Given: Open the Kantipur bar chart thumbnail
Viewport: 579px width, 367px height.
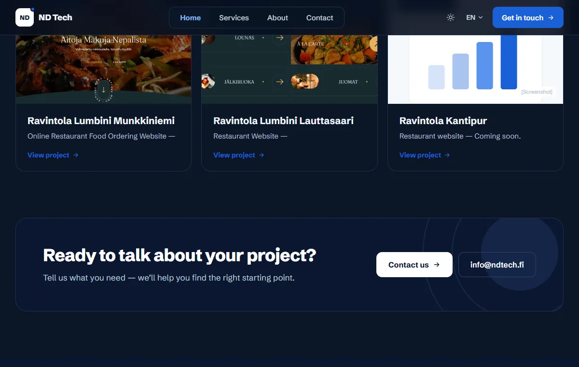Looking at the screenshot, I should pyautogui.click(x=475, y=69).
